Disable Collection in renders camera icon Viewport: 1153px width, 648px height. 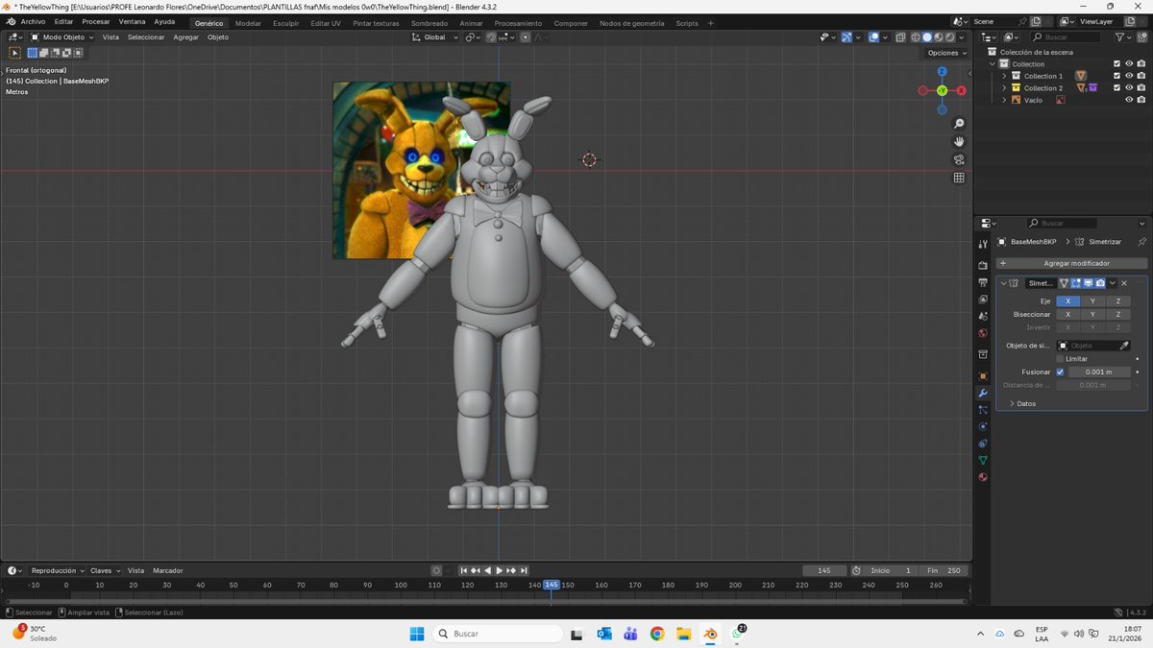1141,63
